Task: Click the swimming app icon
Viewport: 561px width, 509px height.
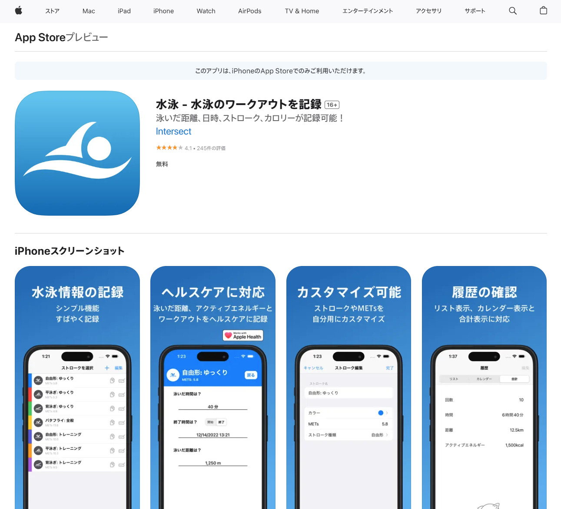Action: (x=77, y=153)
